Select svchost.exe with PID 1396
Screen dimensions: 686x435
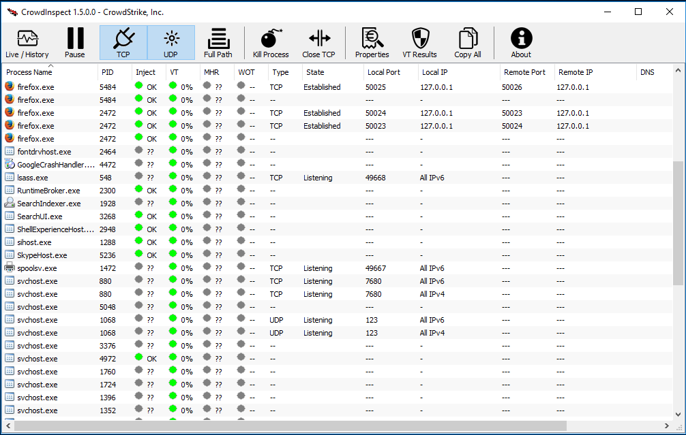(338, 398)
